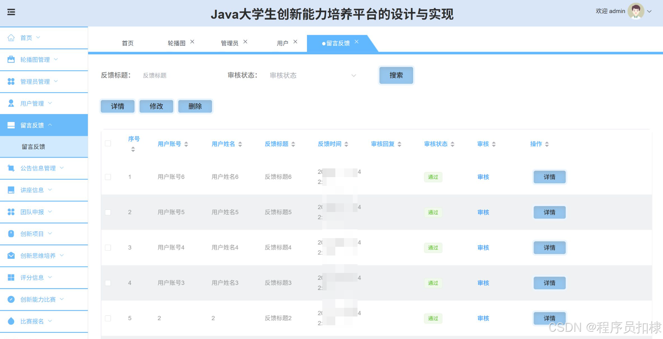Open 团队申报 via its grid icon
The height and width of the screenshot is (339, 663).
(x=11, y=212)
